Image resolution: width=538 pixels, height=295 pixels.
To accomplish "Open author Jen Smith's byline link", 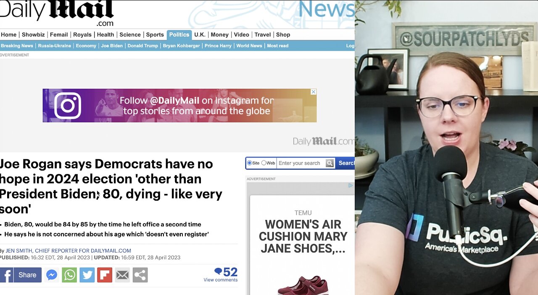I will tap(69, 251).
